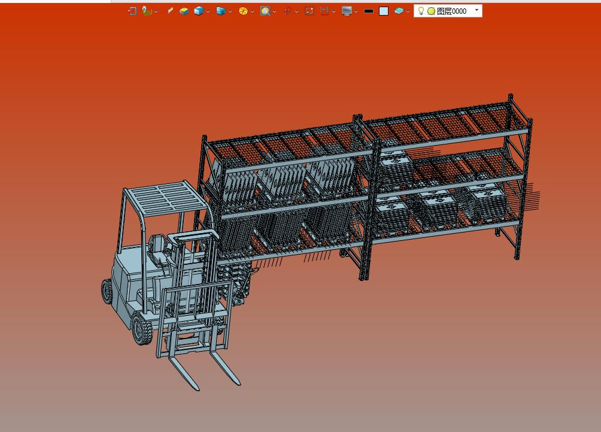Click the monitor display settings icon
The image size is (601, 432).
(x=347, y=11)
